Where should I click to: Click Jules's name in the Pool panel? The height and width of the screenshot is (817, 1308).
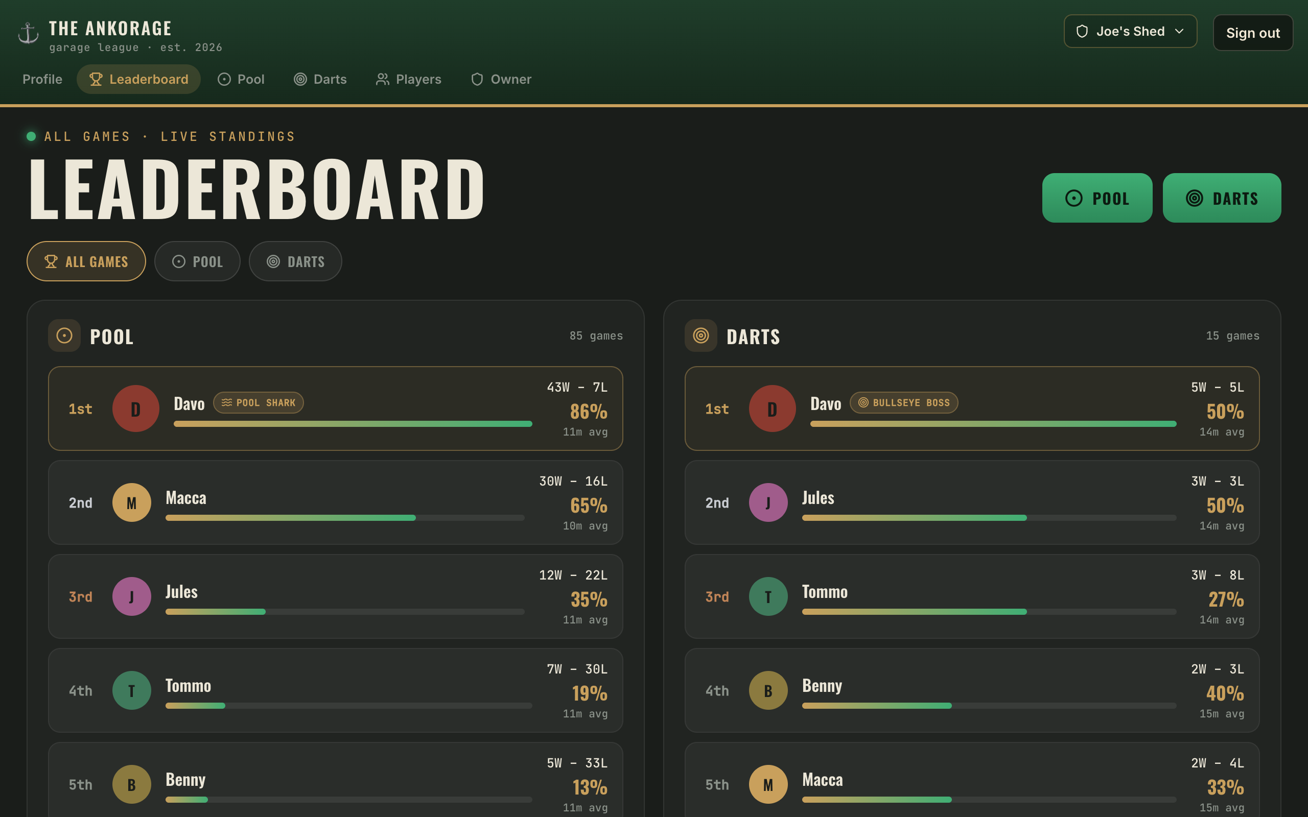181,592
